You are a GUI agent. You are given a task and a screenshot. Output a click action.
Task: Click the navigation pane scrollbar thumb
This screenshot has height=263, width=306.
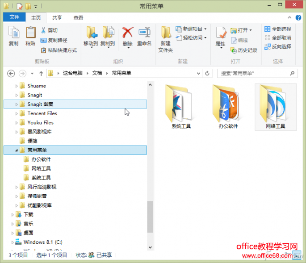pos(150,217)
